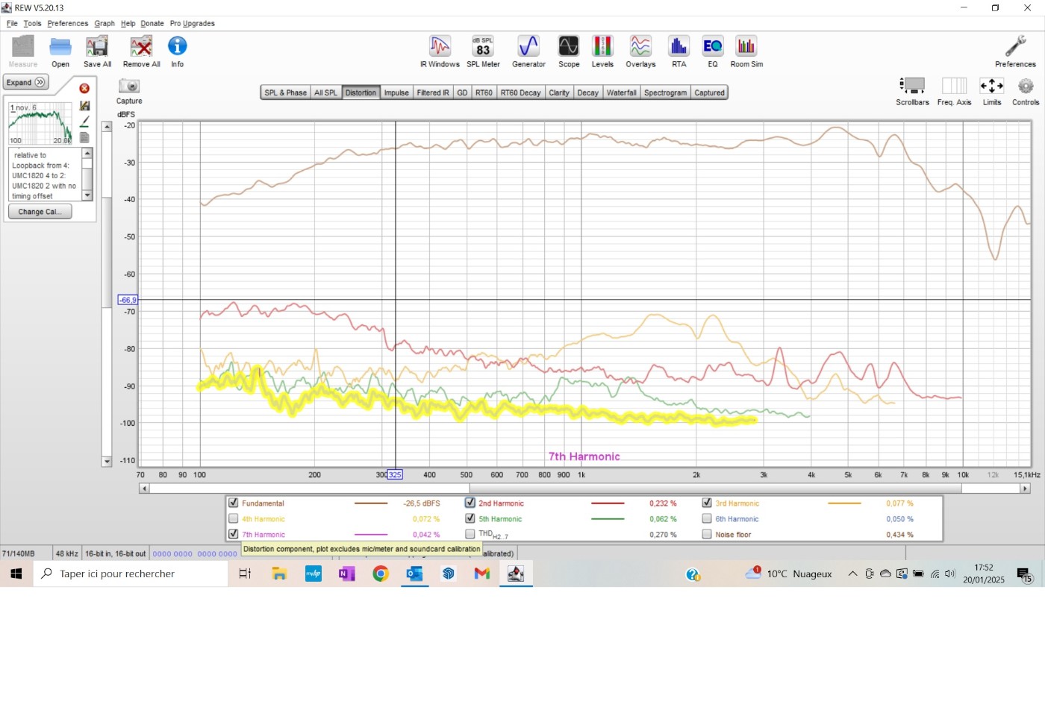Image resolution: width=1045 pixels, height=710 pixels.
Task: Open Chrome from the taskbar
Action: pyautogui.click(x=381, y=574)
